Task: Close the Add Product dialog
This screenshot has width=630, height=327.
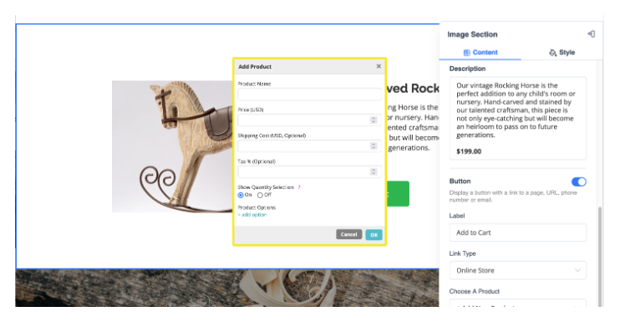Action: coord(378,66)
